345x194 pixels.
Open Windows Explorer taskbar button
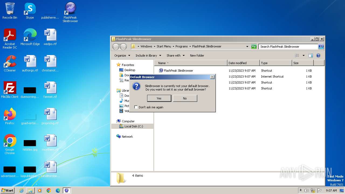pos(30,190)
